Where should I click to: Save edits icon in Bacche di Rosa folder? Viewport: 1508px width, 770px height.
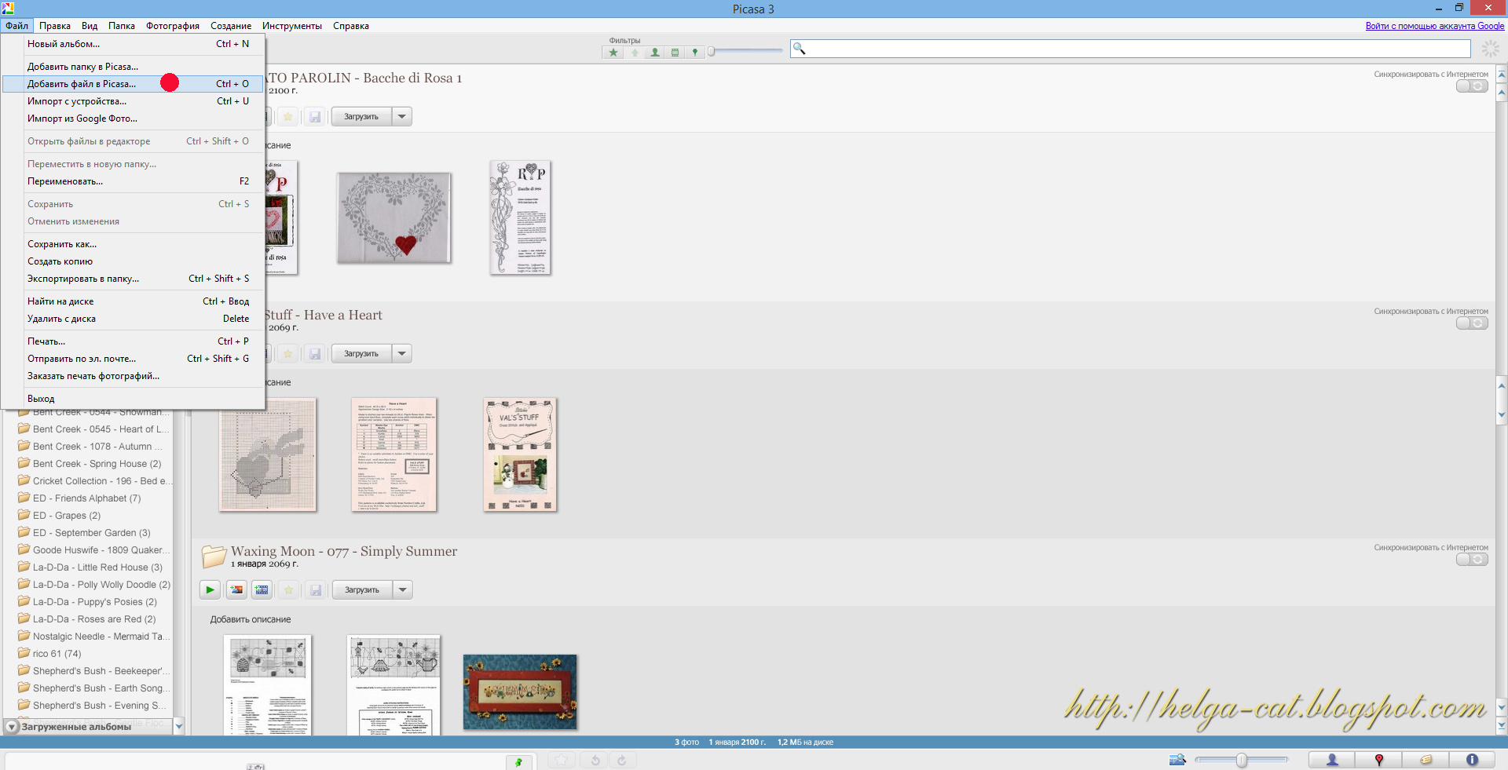[315, 116]
